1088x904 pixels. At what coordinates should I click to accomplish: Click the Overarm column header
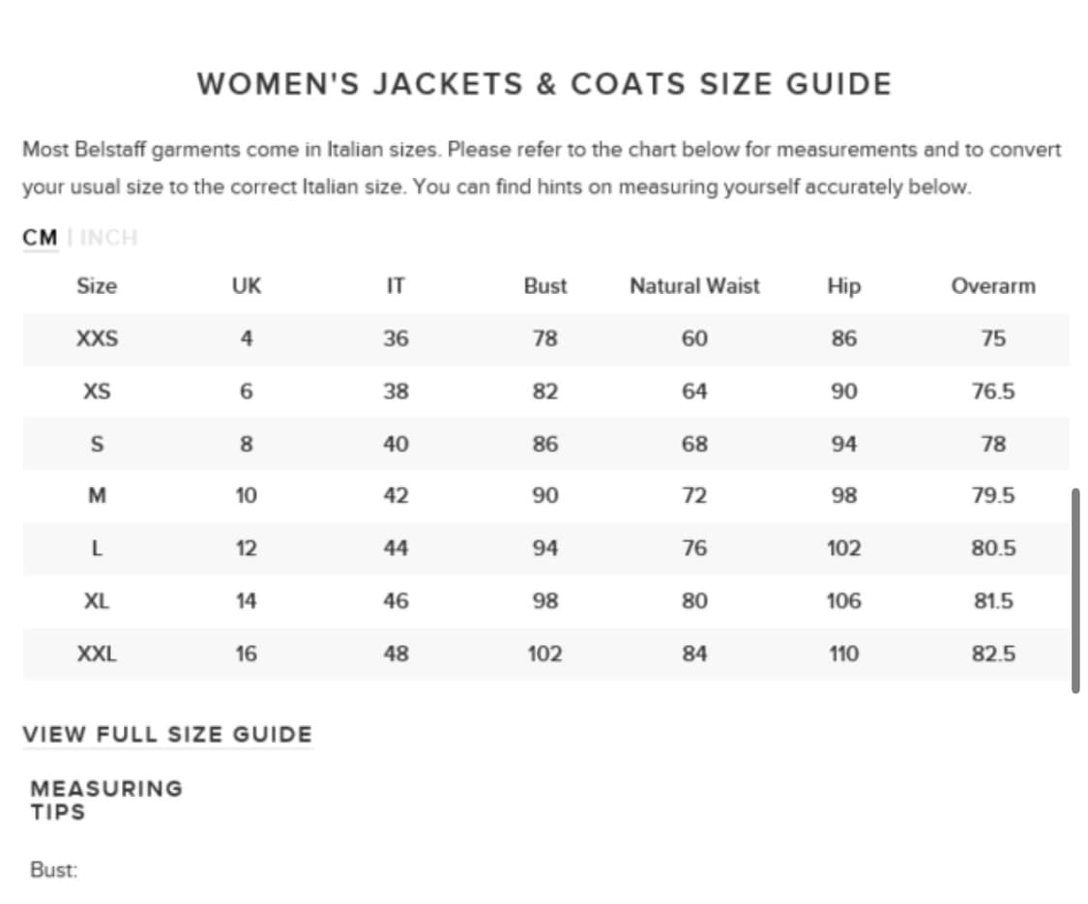point(993,286)
